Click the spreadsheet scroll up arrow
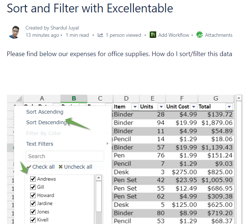248x224 pixels. point(239,98)
